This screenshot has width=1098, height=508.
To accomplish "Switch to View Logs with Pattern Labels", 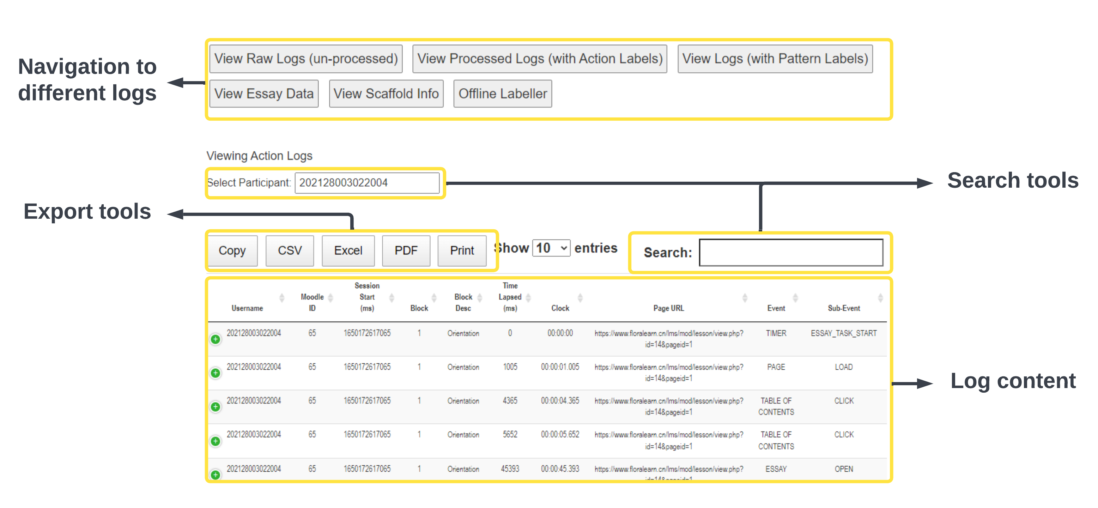I will (x=775, y=59).
